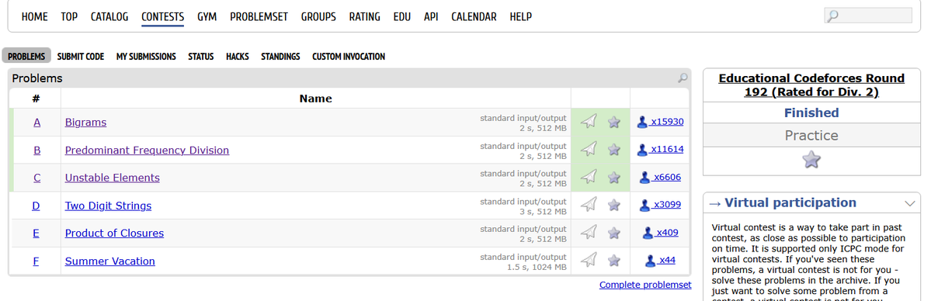This screenshot has width=931, height=301.
Task: Open the API page
Action: [x=431, y=16]
